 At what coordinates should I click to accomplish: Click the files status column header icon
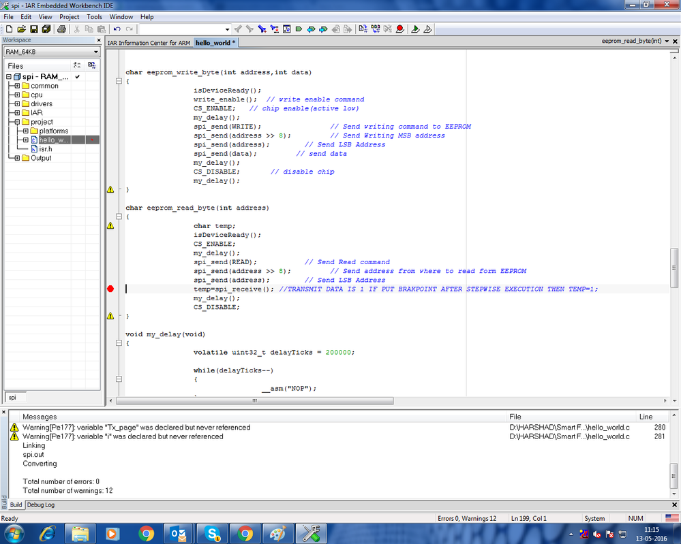[77, 65]
